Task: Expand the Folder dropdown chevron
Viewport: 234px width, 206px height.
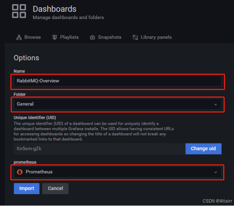Action: [215, 104]
